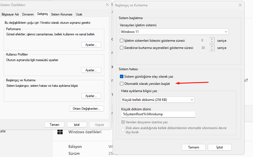
Task: Click the Windows logo beside Windows özellikleri
Action: pos(60,132)
